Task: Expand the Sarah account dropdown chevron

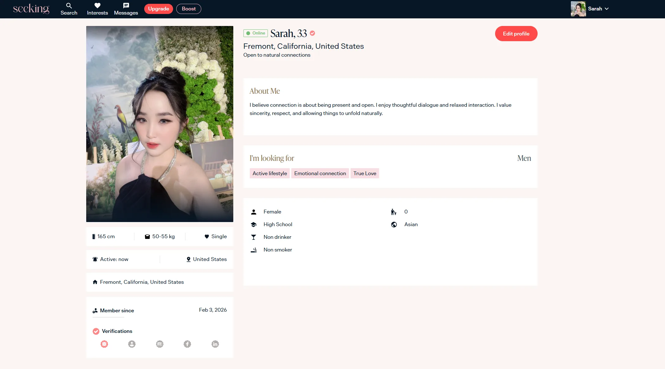Action: [607, 9]
